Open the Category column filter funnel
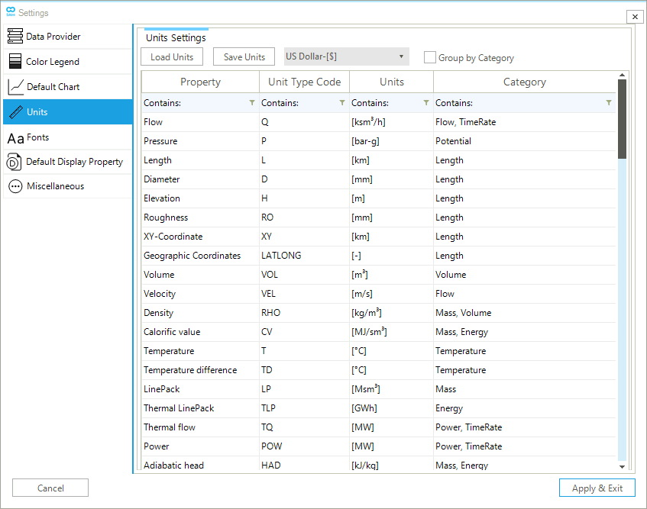 [x=609, y=103]
